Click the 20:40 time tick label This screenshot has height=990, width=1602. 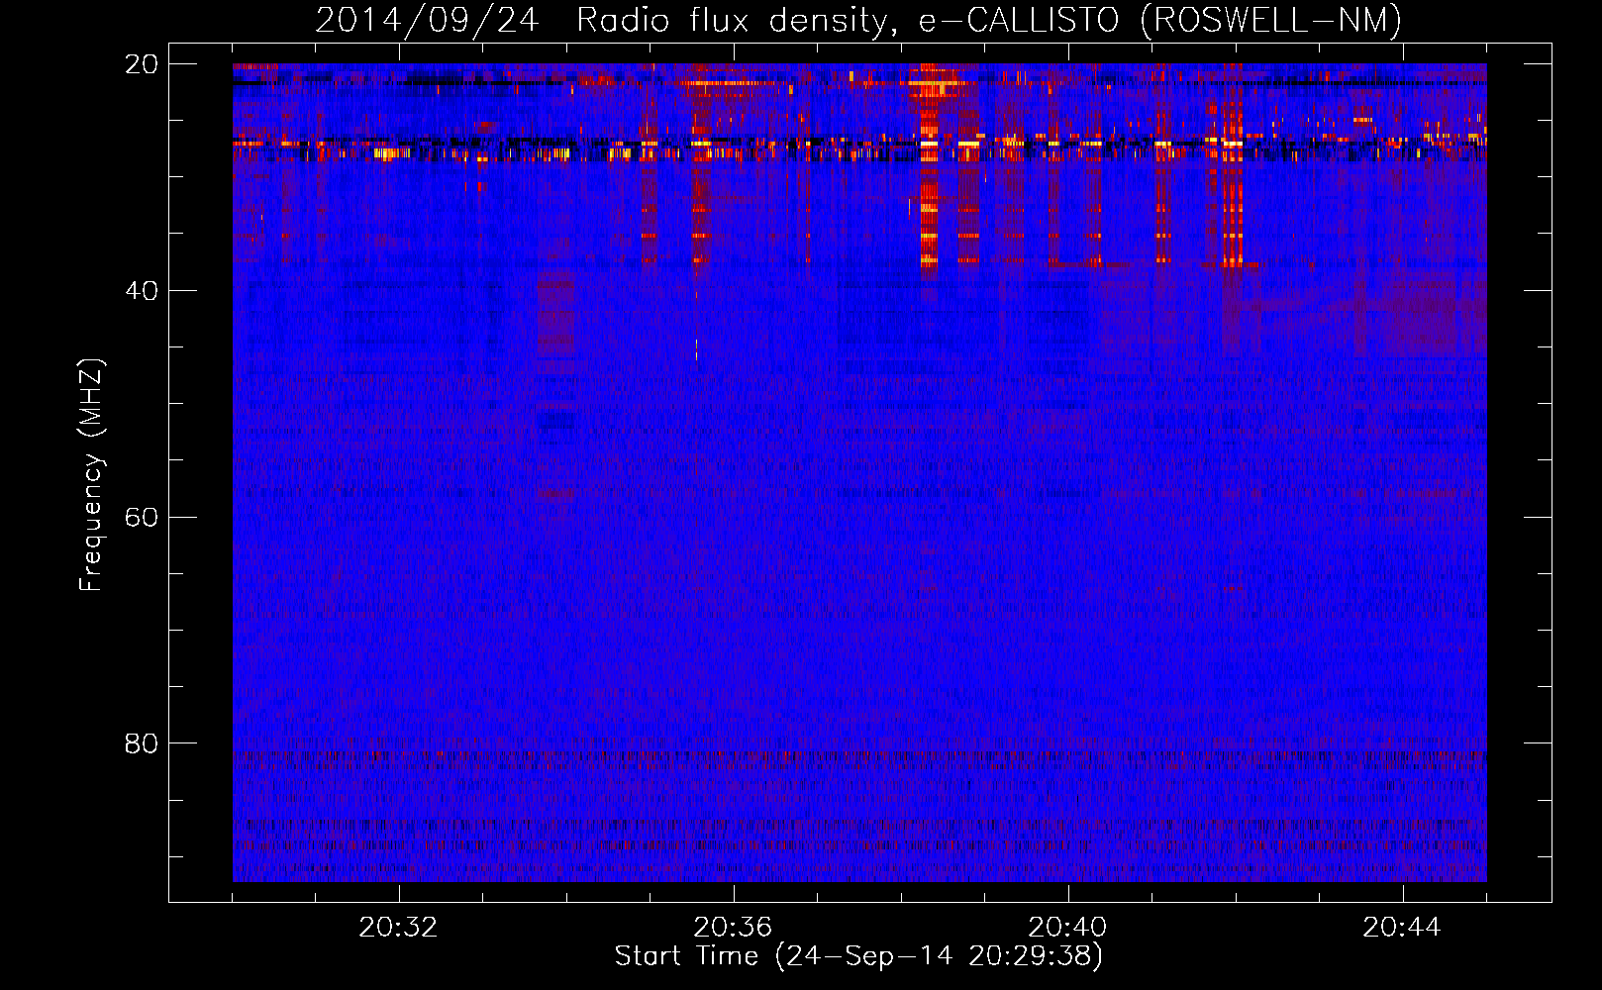click(x=1067, y=927)
